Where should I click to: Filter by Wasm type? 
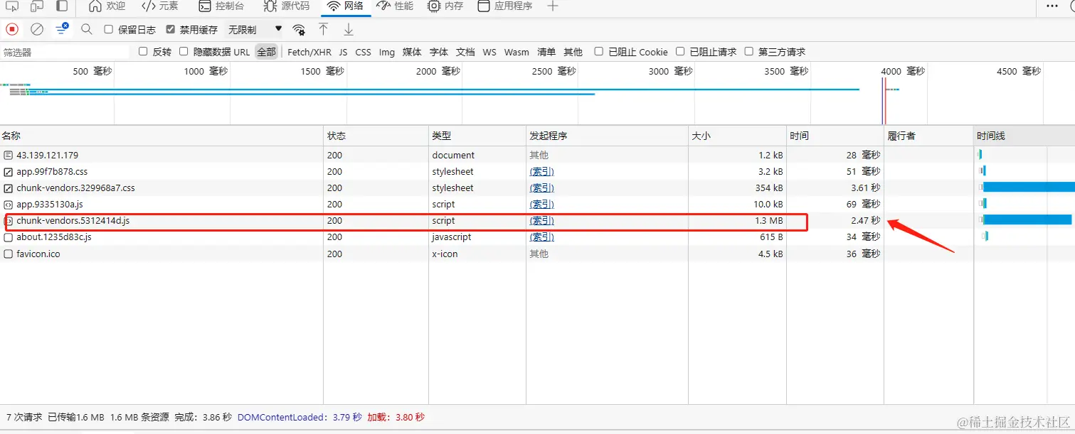point(517,52)
